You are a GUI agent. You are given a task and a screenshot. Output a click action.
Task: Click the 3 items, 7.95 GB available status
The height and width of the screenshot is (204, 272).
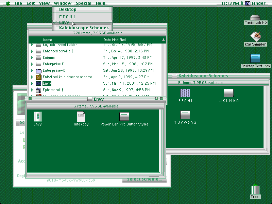[x=96, y=106]
